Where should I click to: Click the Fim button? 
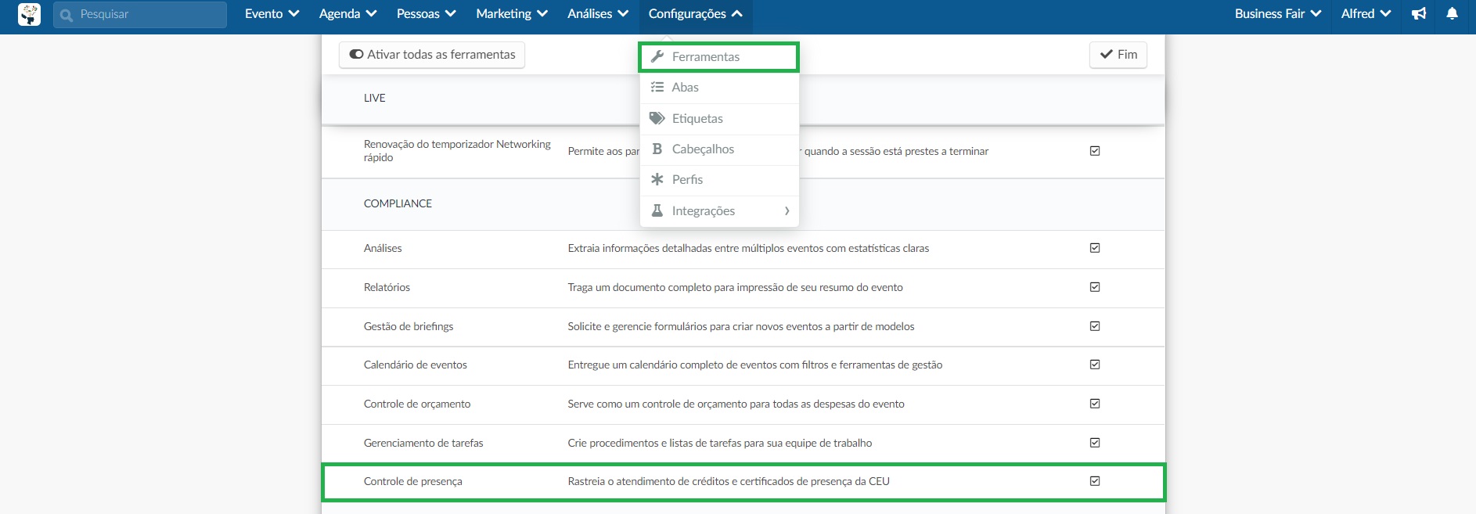(1118, 55)
